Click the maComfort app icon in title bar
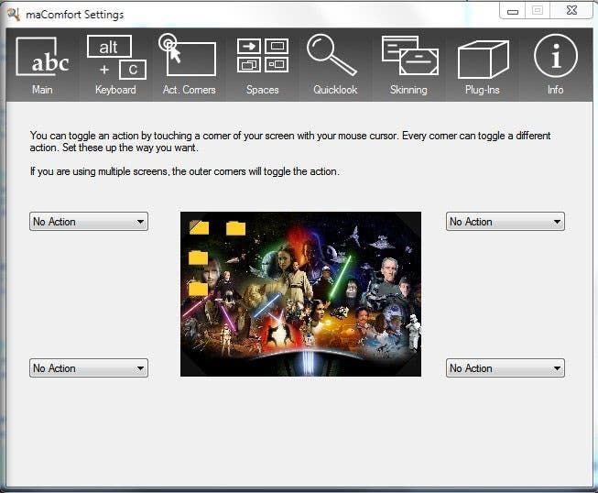This screenshot has height=493, width=598. click(14, 15)
